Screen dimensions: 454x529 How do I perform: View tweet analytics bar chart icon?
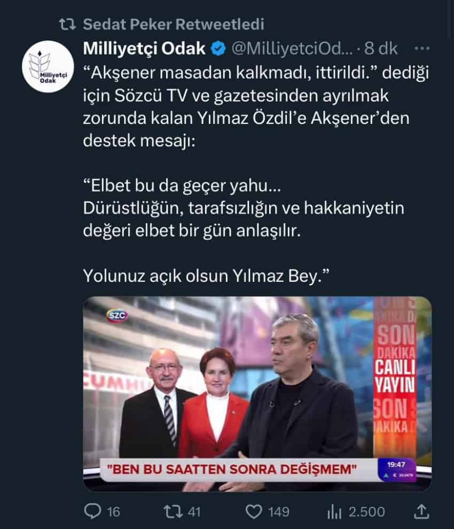point(334,512)
